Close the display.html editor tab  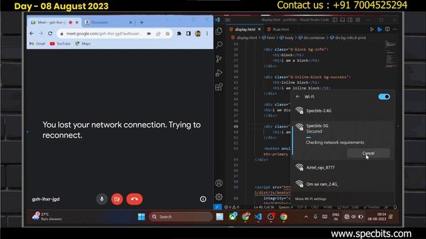pos(260,29)
